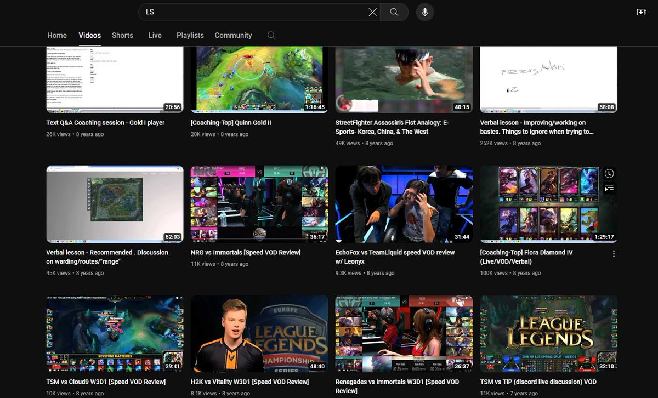
Task: Click the 48:40 duration badge
Action: tap(317, 366)
